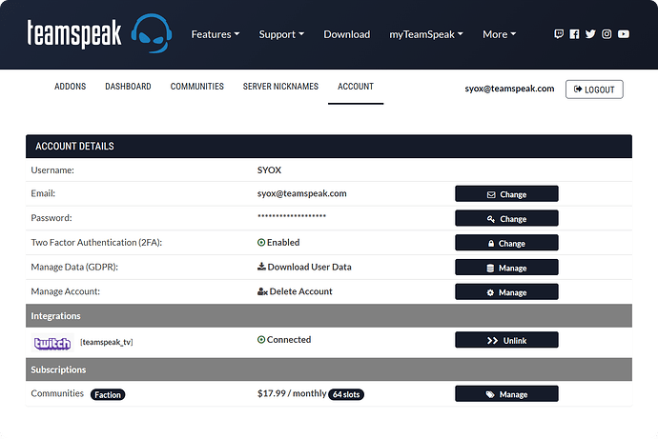This screenshot has width=658, height=439.
Task: Open the Communities tab
Action: [196, 87]
